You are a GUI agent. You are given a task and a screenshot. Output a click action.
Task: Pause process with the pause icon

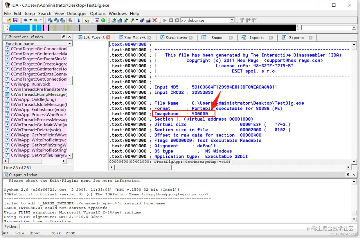[x=171, y=20]
